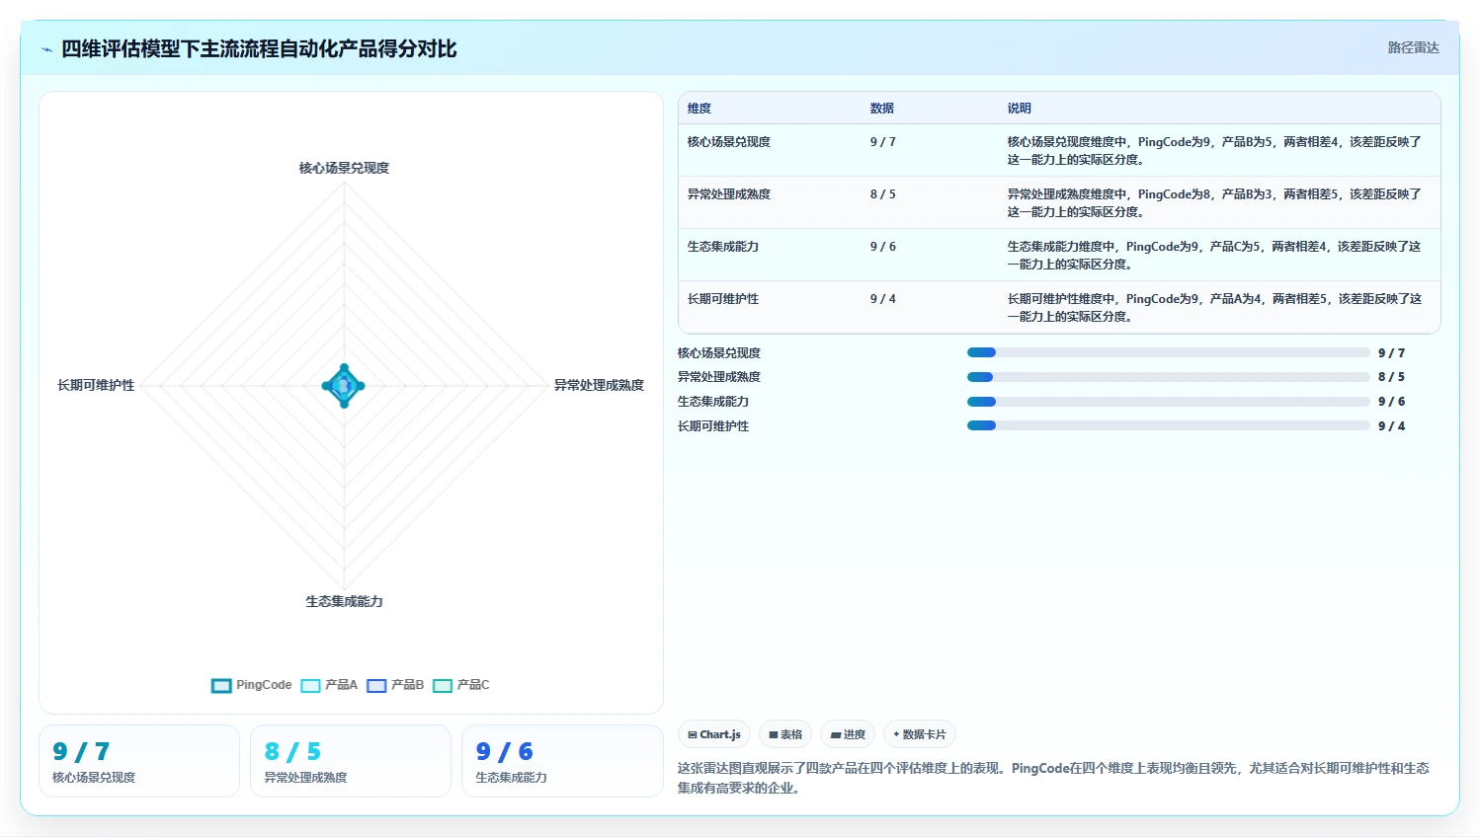Toggle the PingCode legend series
Image resolution: width=1480 pixels, height=837 pixels.
(252, 685)
